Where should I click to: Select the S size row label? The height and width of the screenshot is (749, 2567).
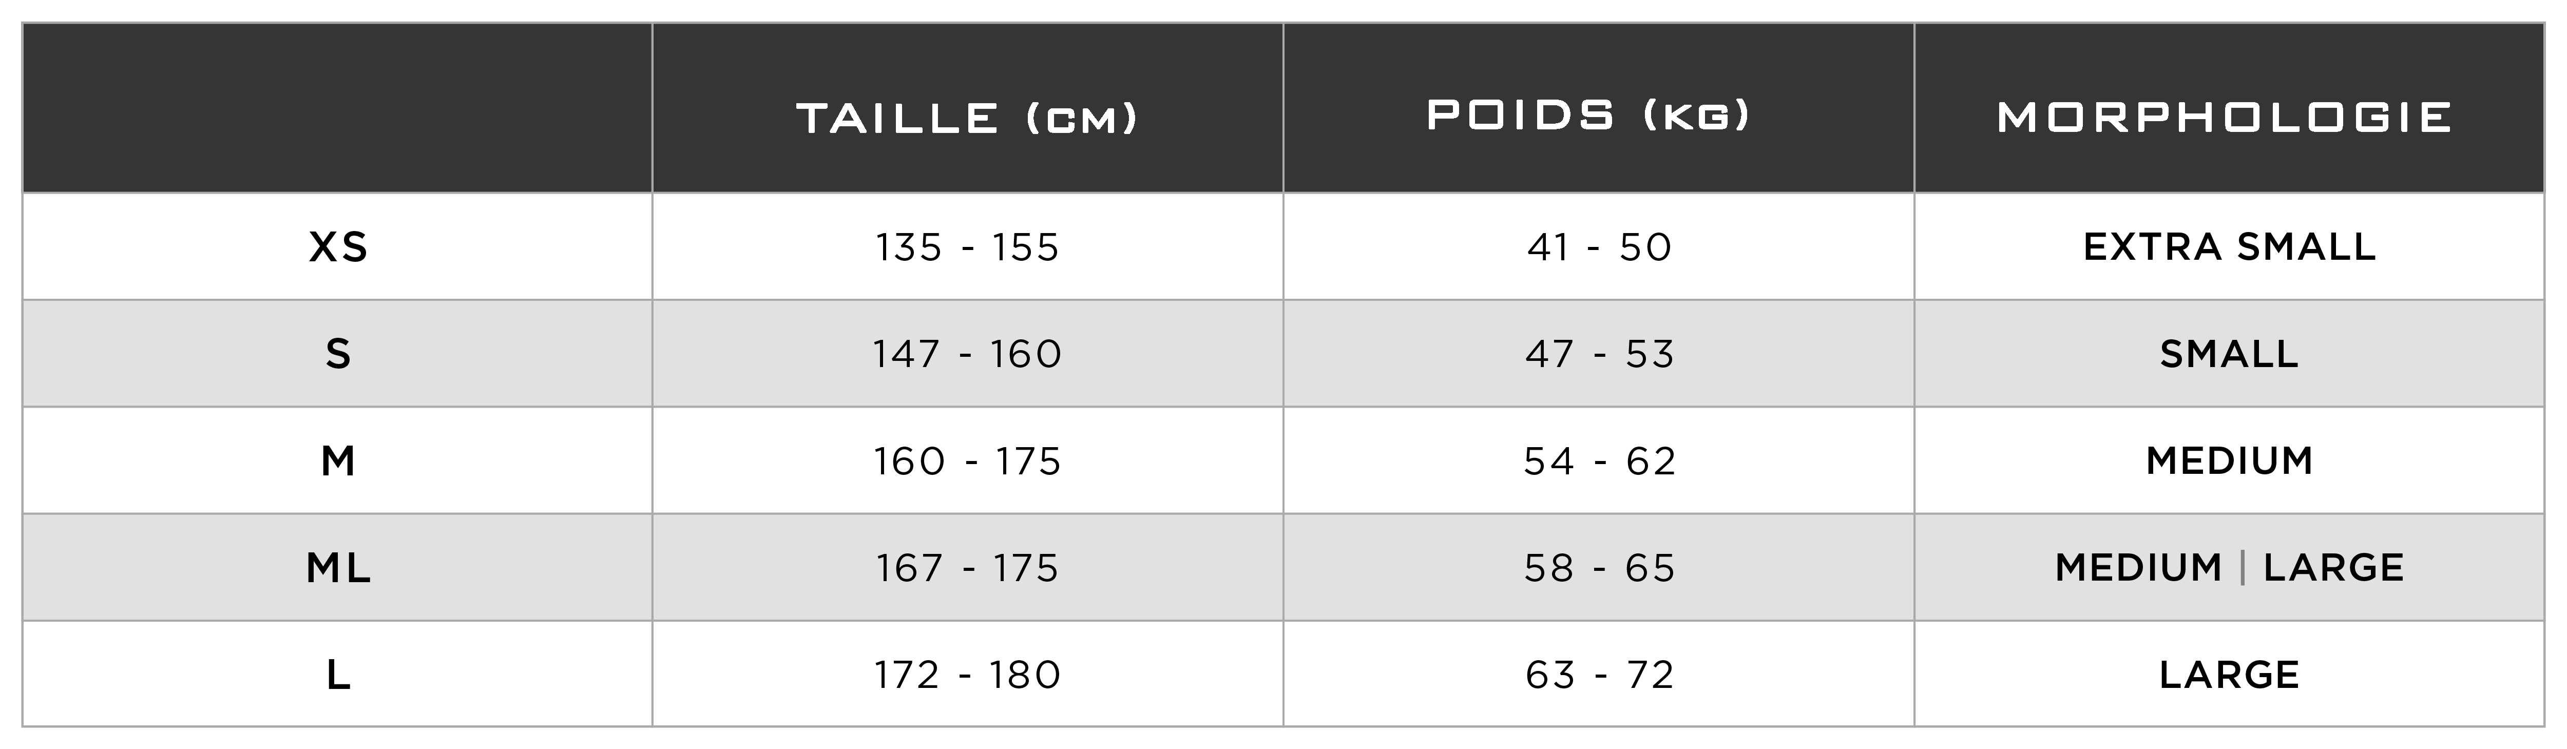click(338, 354)
